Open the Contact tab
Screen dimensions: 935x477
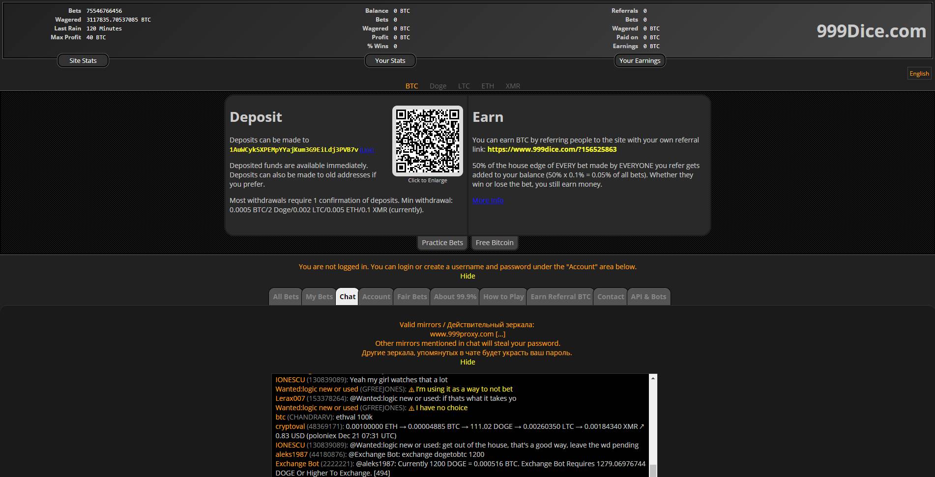611,297
